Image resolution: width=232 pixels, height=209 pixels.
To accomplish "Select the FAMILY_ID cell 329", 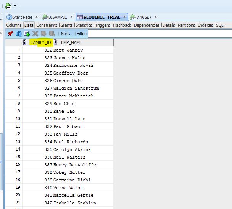I will tap(37, 104).
